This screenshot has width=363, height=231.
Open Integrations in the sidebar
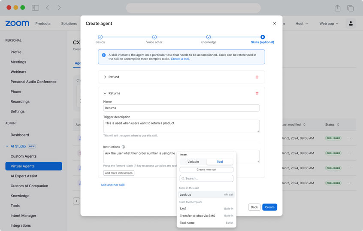point(20,226)
